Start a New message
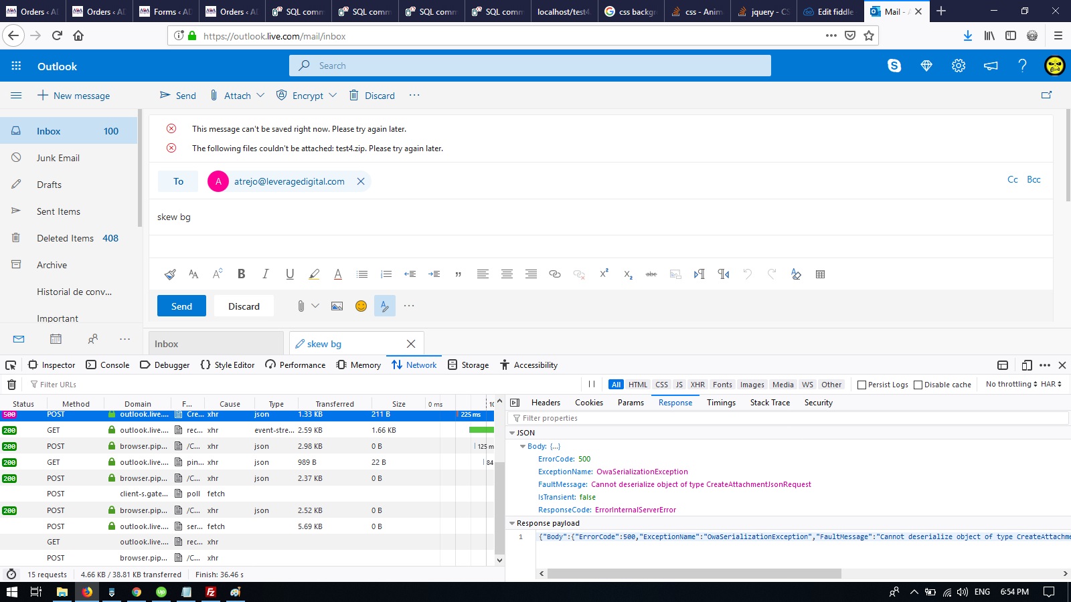Viewport: 1071px width, 602px height. [x=74, y=95]
